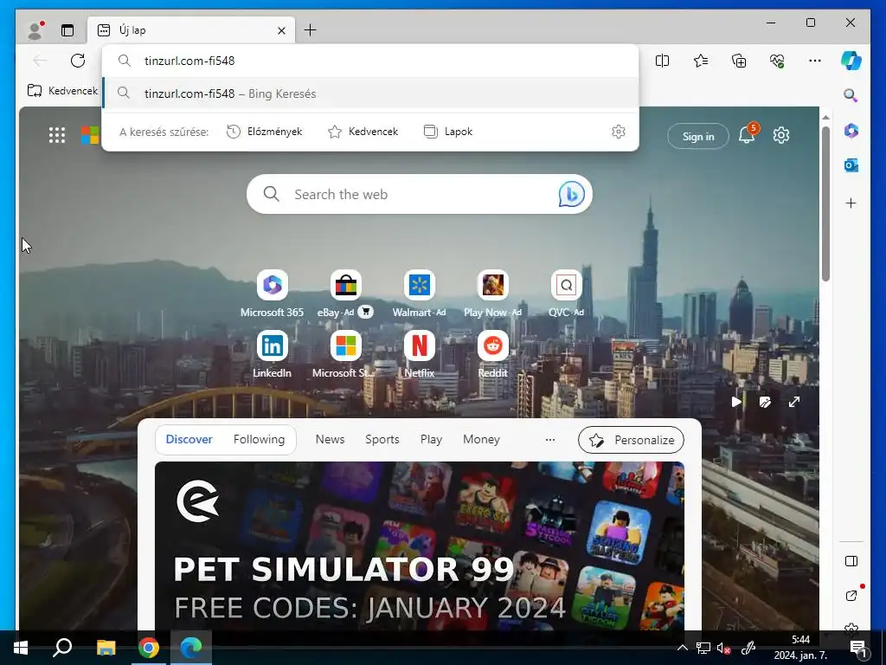The height and width of the screenshot is (665, 886).
Task: Click the muted volume tray icon
Action: [x=724, y=649]
